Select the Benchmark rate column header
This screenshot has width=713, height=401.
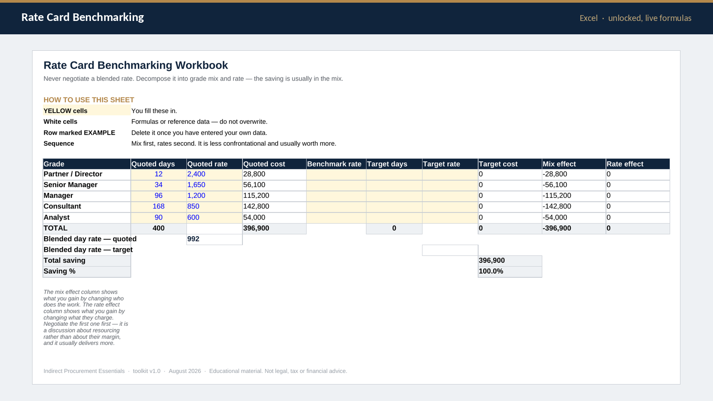[336, 164]
